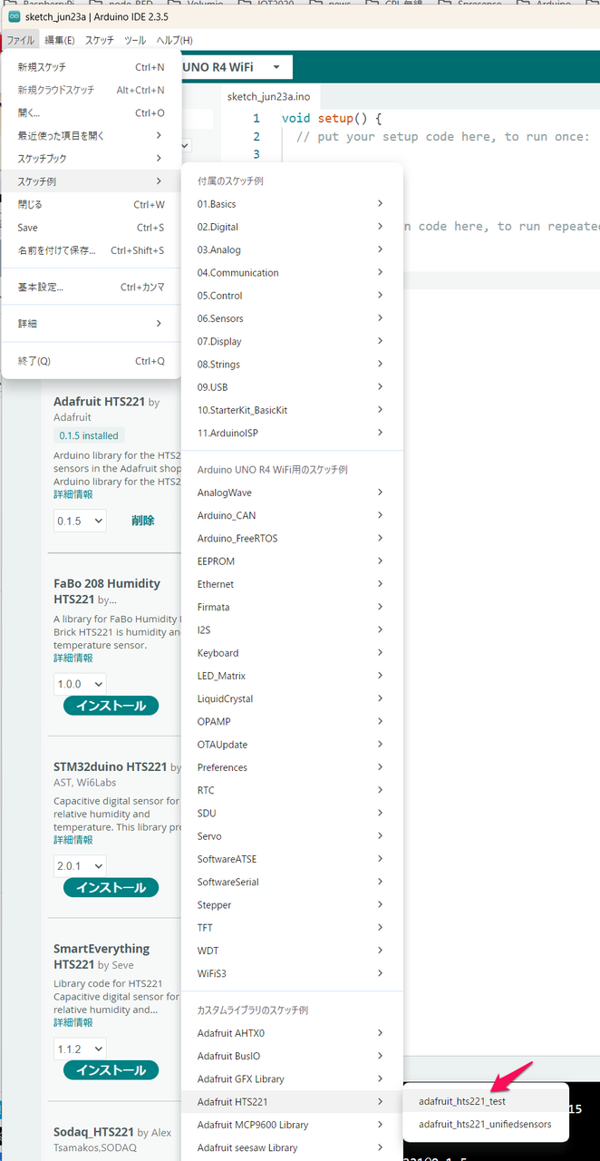Open Servo examples submenu
The height and width of the screenshot is (1161, 600).
(292, 836)
